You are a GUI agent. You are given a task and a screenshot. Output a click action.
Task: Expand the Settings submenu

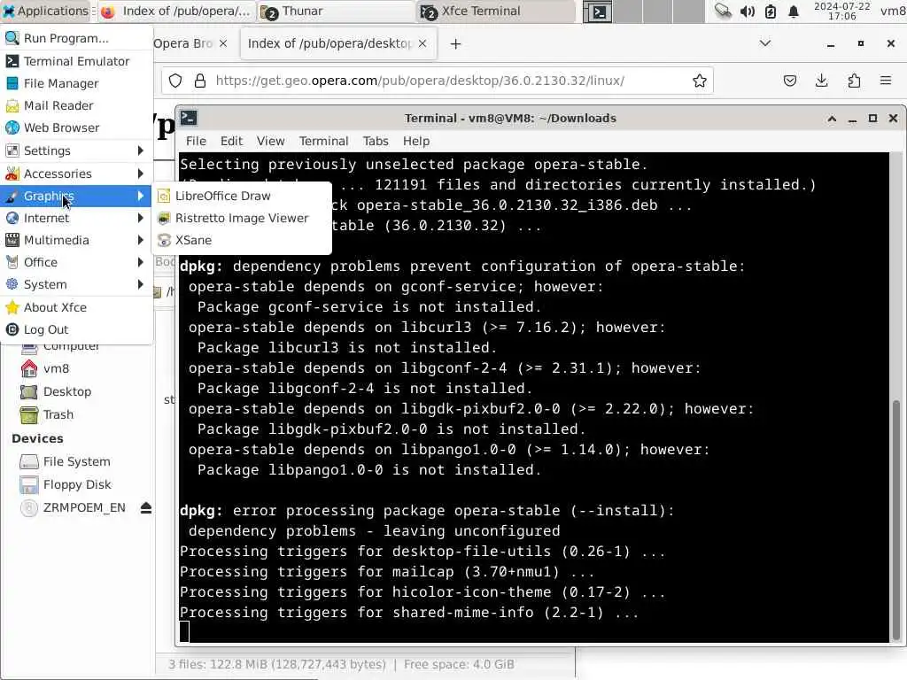coord(76,151)
